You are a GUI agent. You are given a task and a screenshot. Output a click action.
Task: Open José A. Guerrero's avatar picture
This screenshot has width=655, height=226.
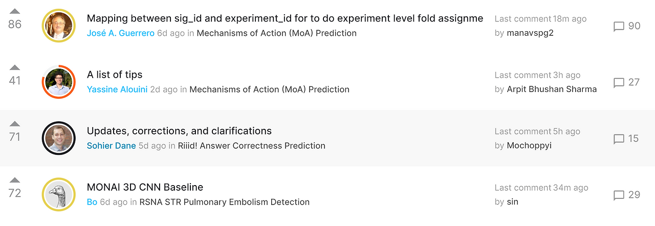click(58, 26)
